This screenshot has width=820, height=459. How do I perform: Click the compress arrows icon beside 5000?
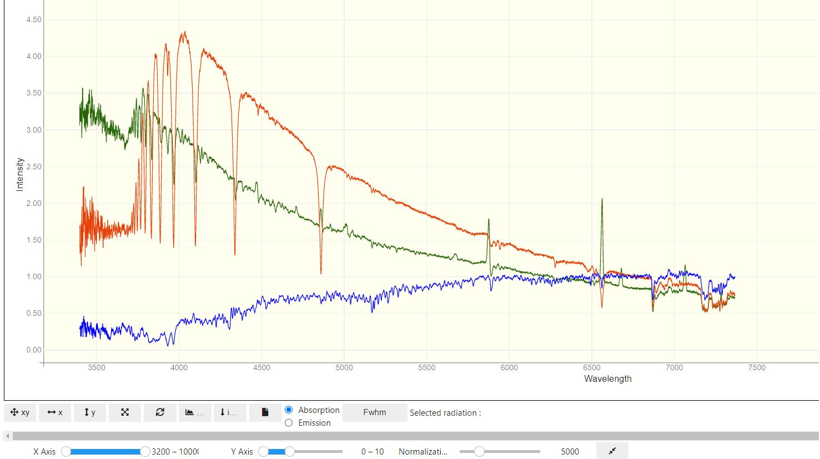(x=612, y=451)
